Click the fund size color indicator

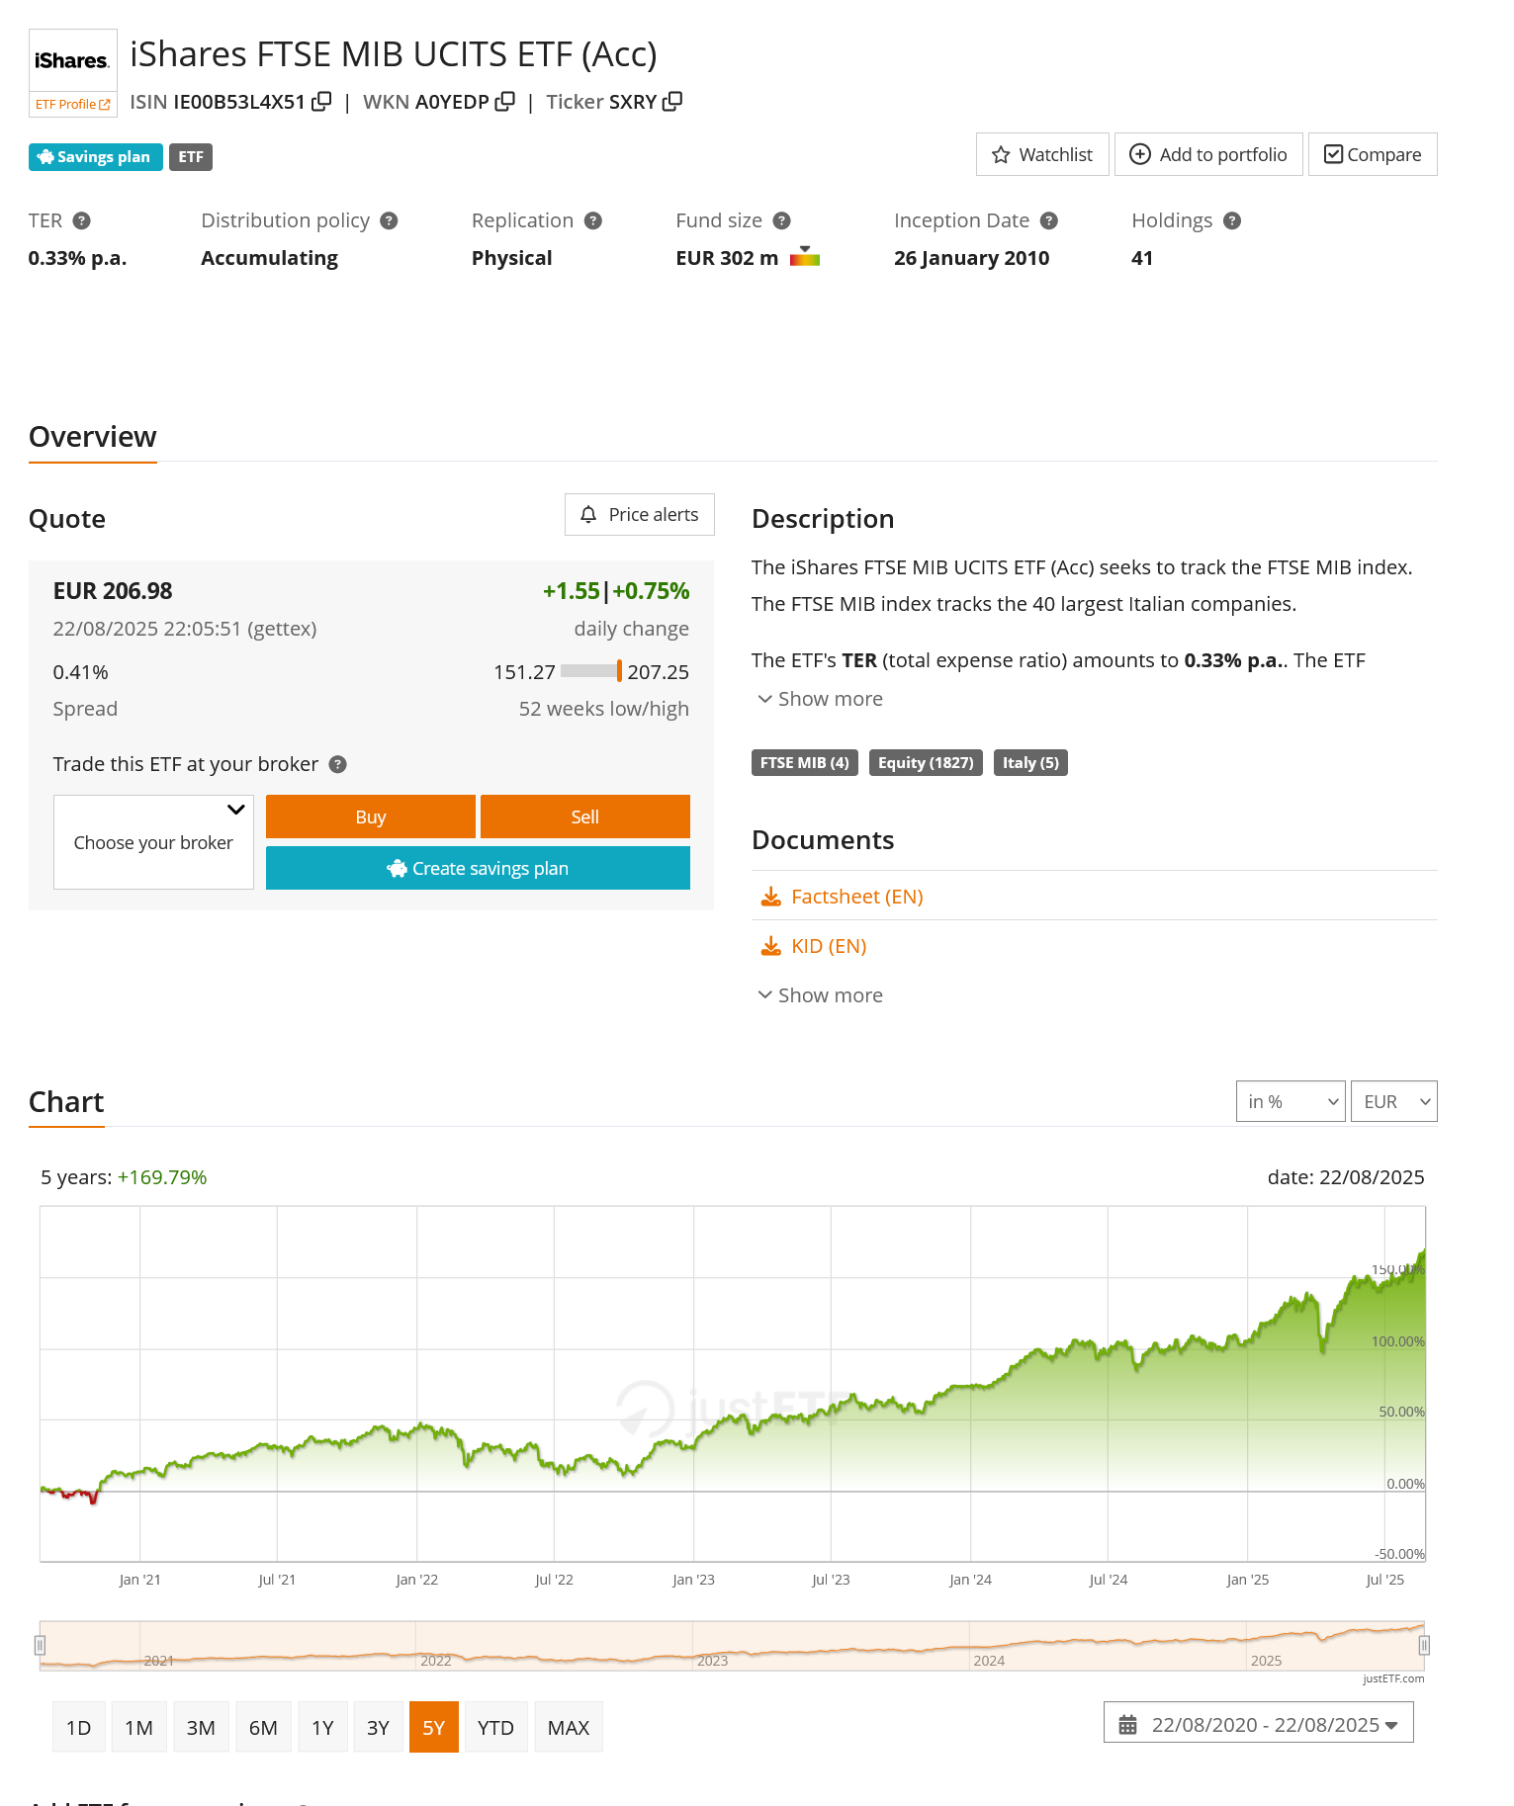pyautogui.click(x=805, y=257)
